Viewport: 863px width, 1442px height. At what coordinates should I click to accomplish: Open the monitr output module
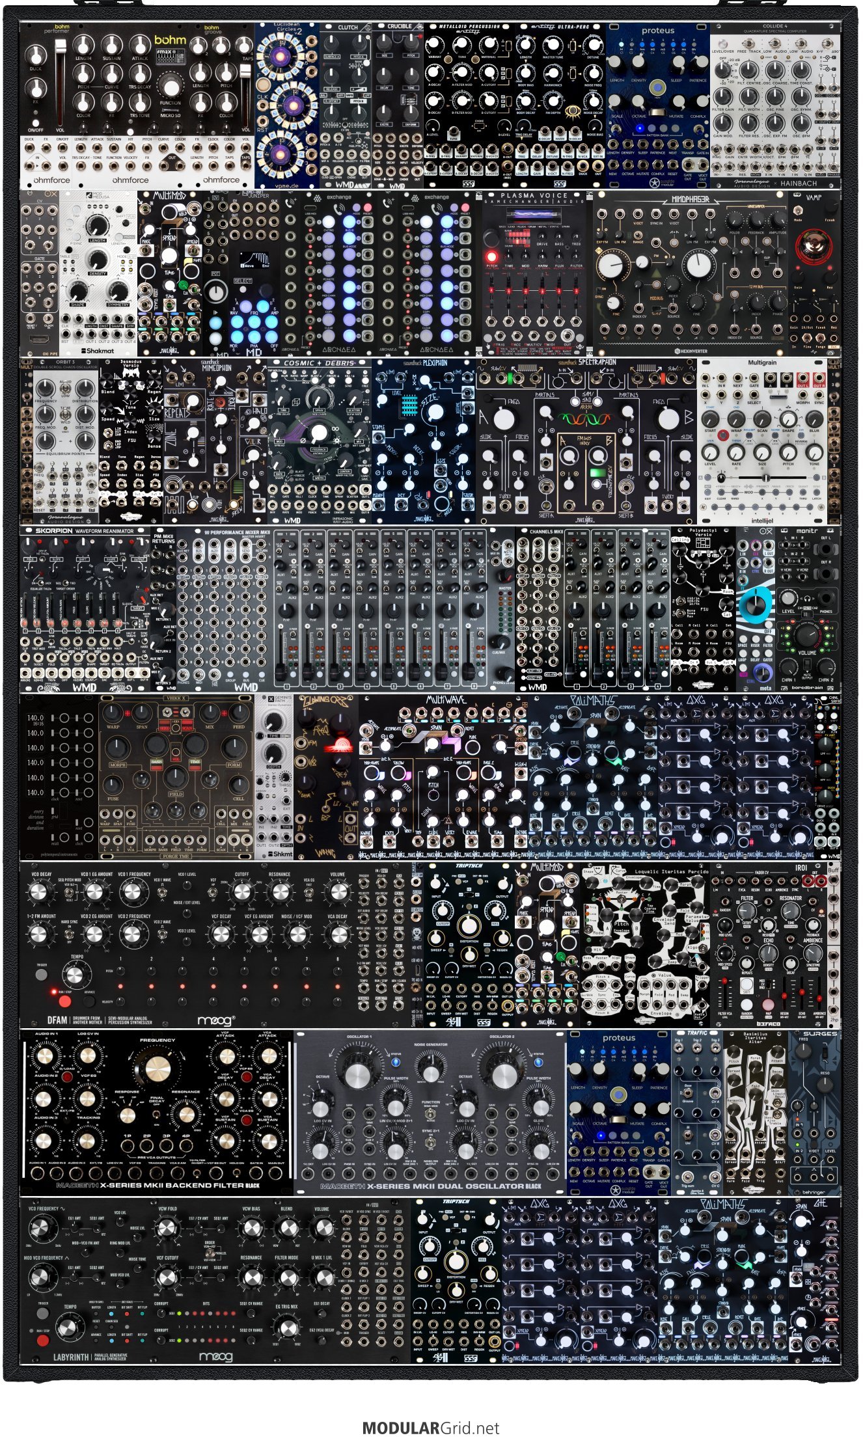[808, 608]
